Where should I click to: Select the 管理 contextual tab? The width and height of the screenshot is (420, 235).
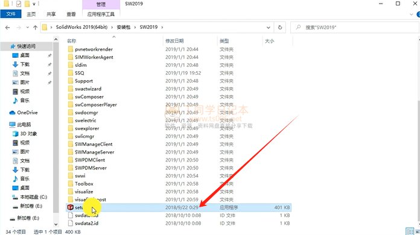tap(101, 4)
